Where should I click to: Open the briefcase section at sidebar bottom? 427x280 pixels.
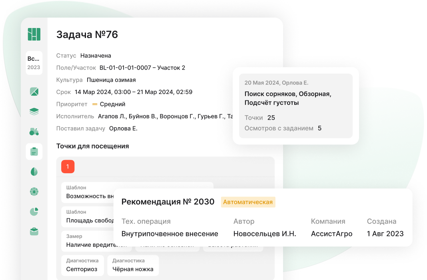(x=34, y=231)
